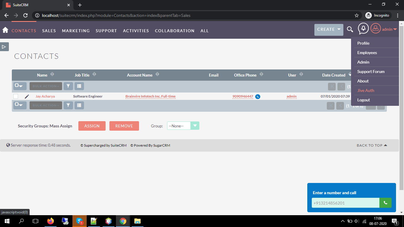404x227 pixels.
Task: Open the column chooser in lower toolbar
Action: pyautogui.click(x=79, y=105)
